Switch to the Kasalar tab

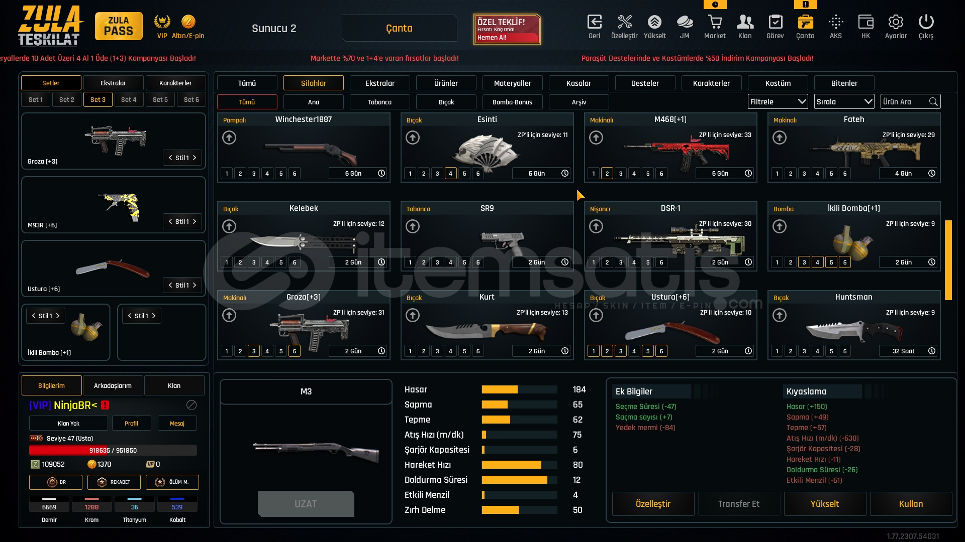pos(579,83)
